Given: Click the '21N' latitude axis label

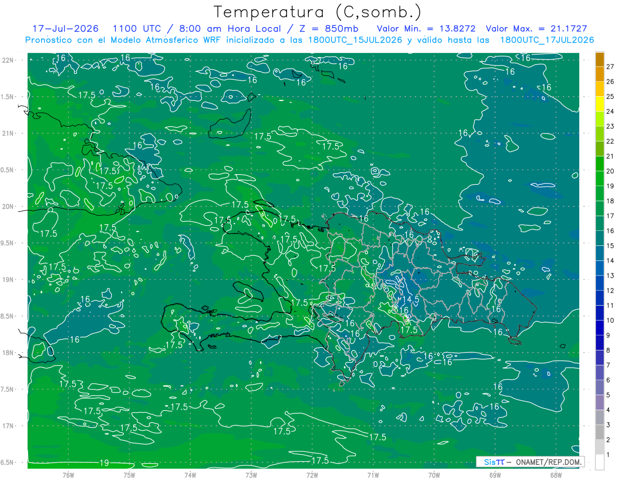Looking at the screenshot, I should click(8, 133).
